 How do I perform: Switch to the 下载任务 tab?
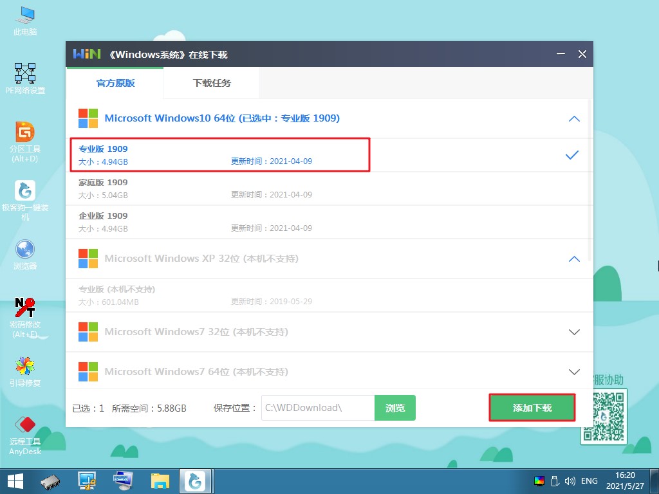click(211, 83)
